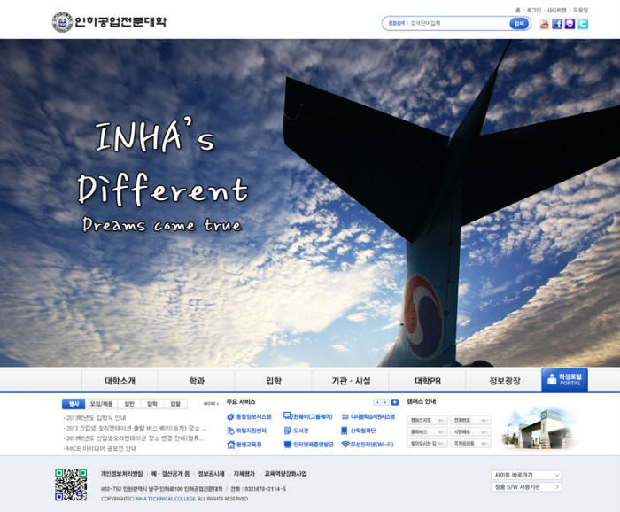Open 디지털학습지원시스템 service link
This screenshot has width=620, height=512.
[368, 416]
